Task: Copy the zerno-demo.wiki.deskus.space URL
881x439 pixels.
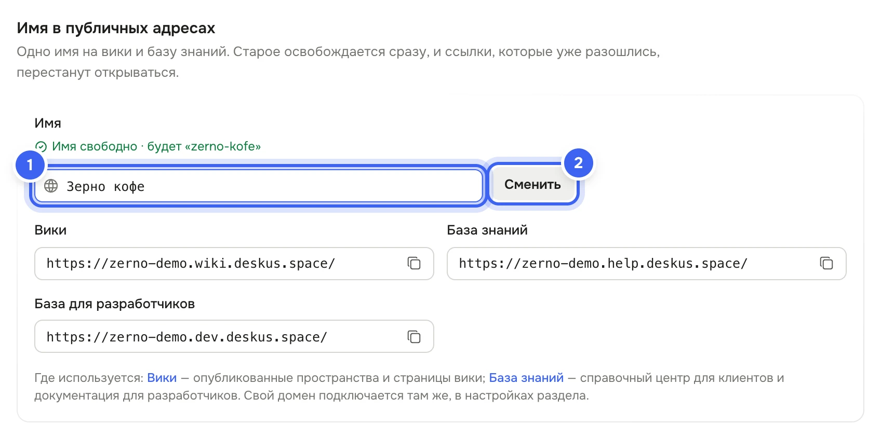Action: (x=414, y=264)
